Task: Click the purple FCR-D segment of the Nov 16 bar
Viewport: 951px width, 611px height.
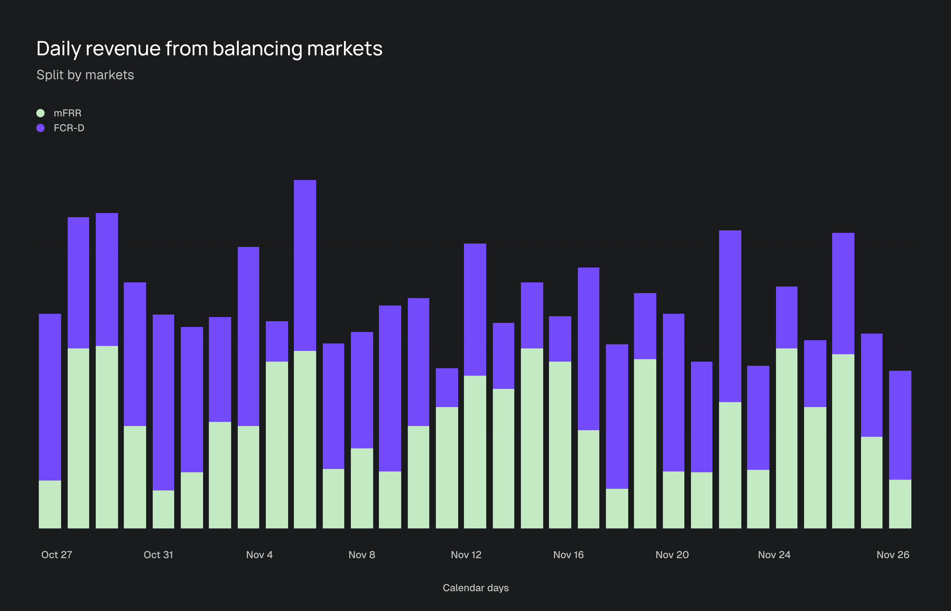Action: tap(560, 339)
